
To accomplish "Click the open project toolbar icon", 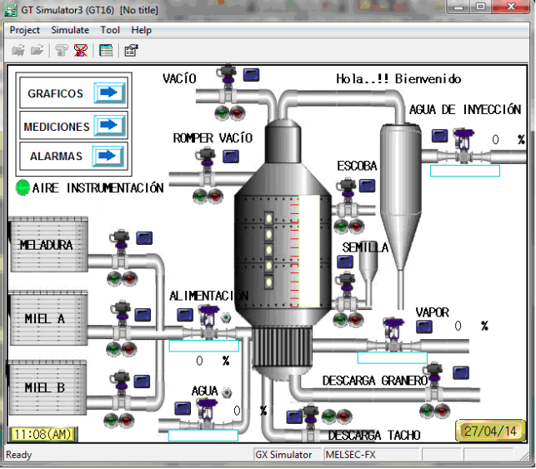I will (x=18, y=51).
